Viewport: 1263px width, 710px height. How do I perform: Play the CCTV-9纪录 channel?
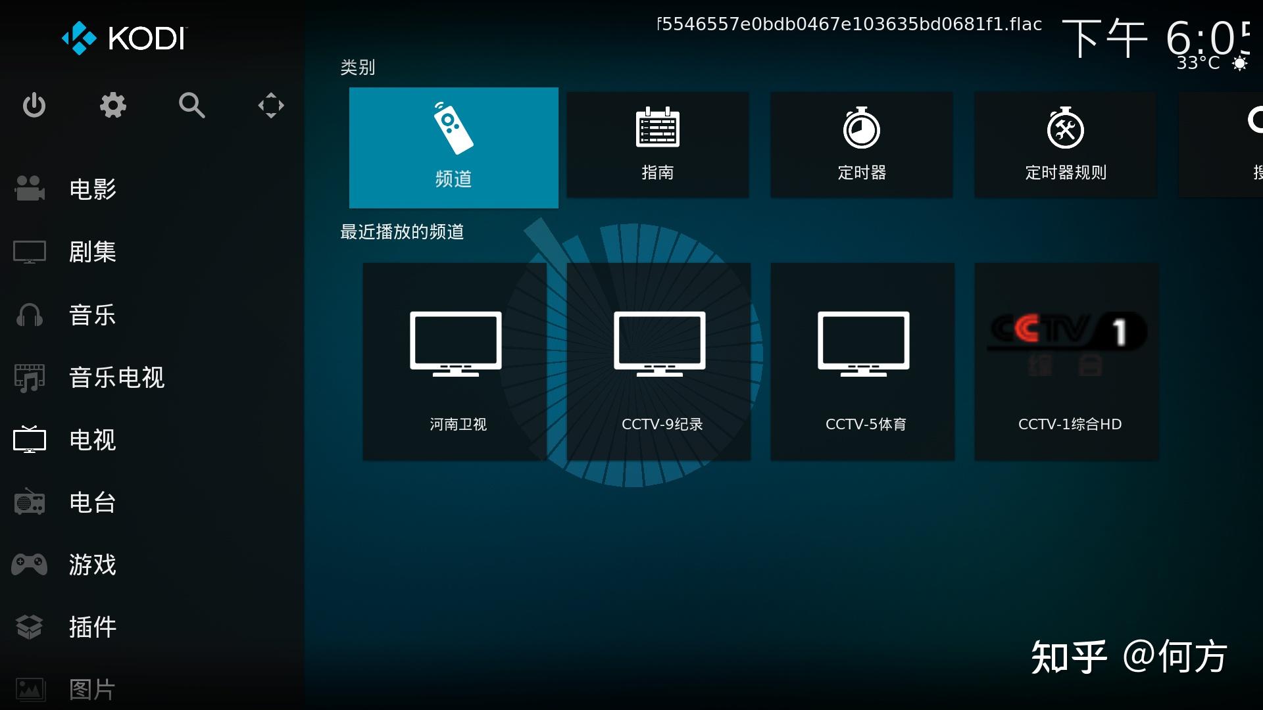point(658,362)
